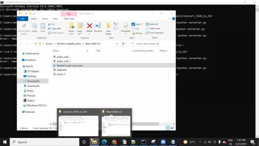Viewport: 259px width, 146px height.
Task: Open the Video Tools tab
Action: (x=69, y=19)
